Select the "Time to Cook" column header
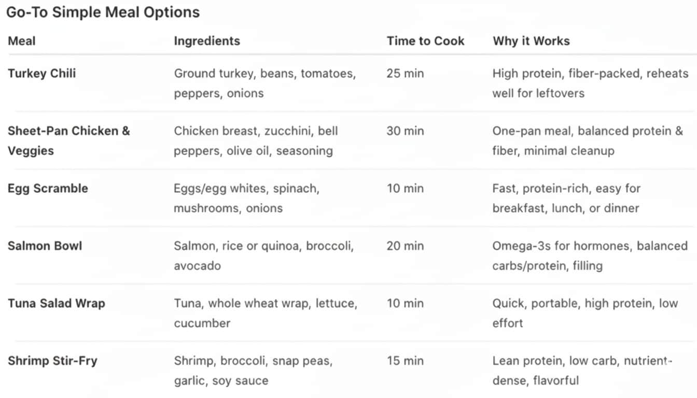Image resolution: width=697 pixels, height=398 pixels. [x=425, y=41]
